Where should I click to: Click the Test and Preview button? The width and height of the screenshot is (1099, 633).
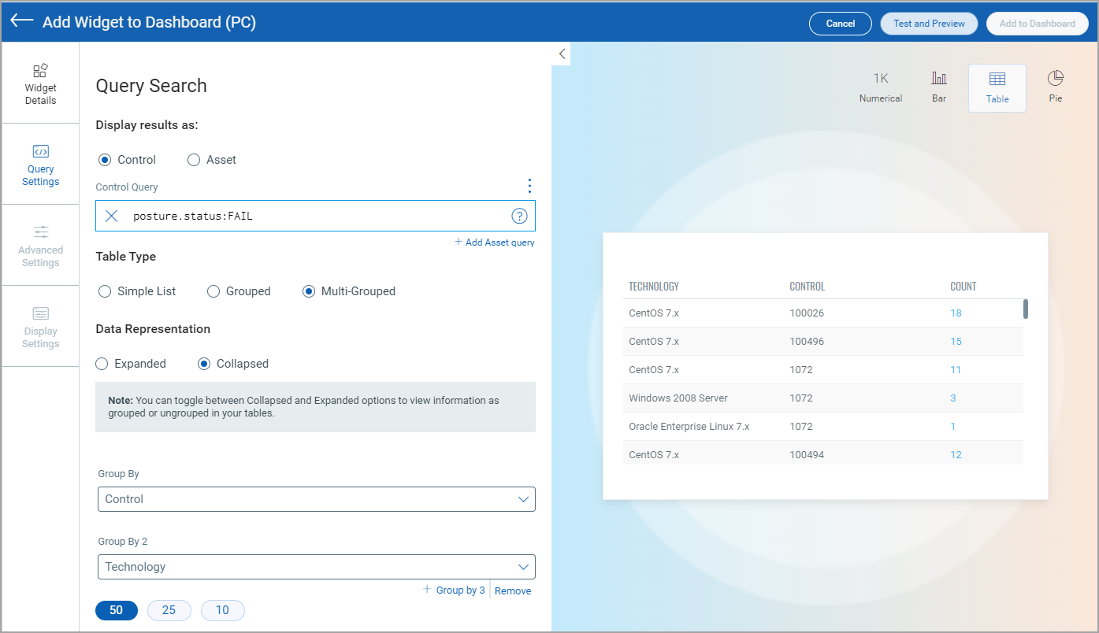click(x=929, y=24)
